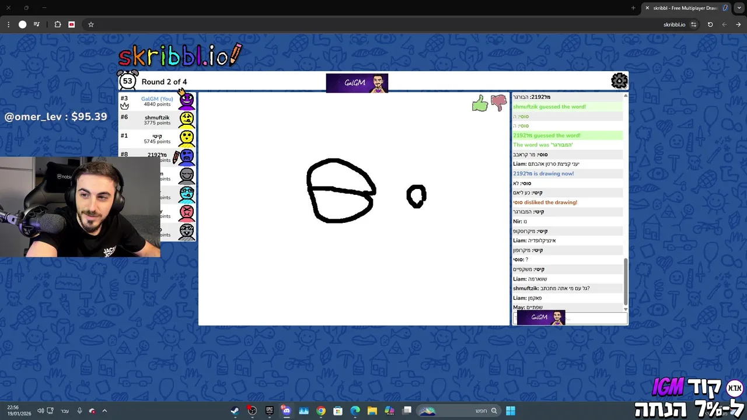The image size is (747, 420).
Task: Click the small drawn circle on canvas
Action: 416,197
